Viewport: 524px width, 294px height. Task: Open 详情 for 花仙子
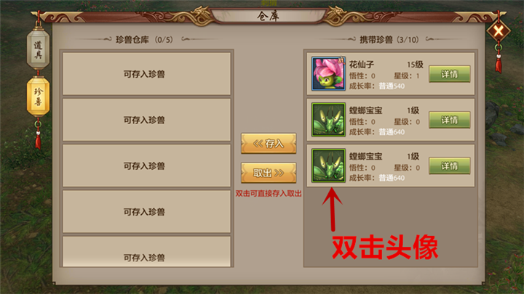point(450,74)
